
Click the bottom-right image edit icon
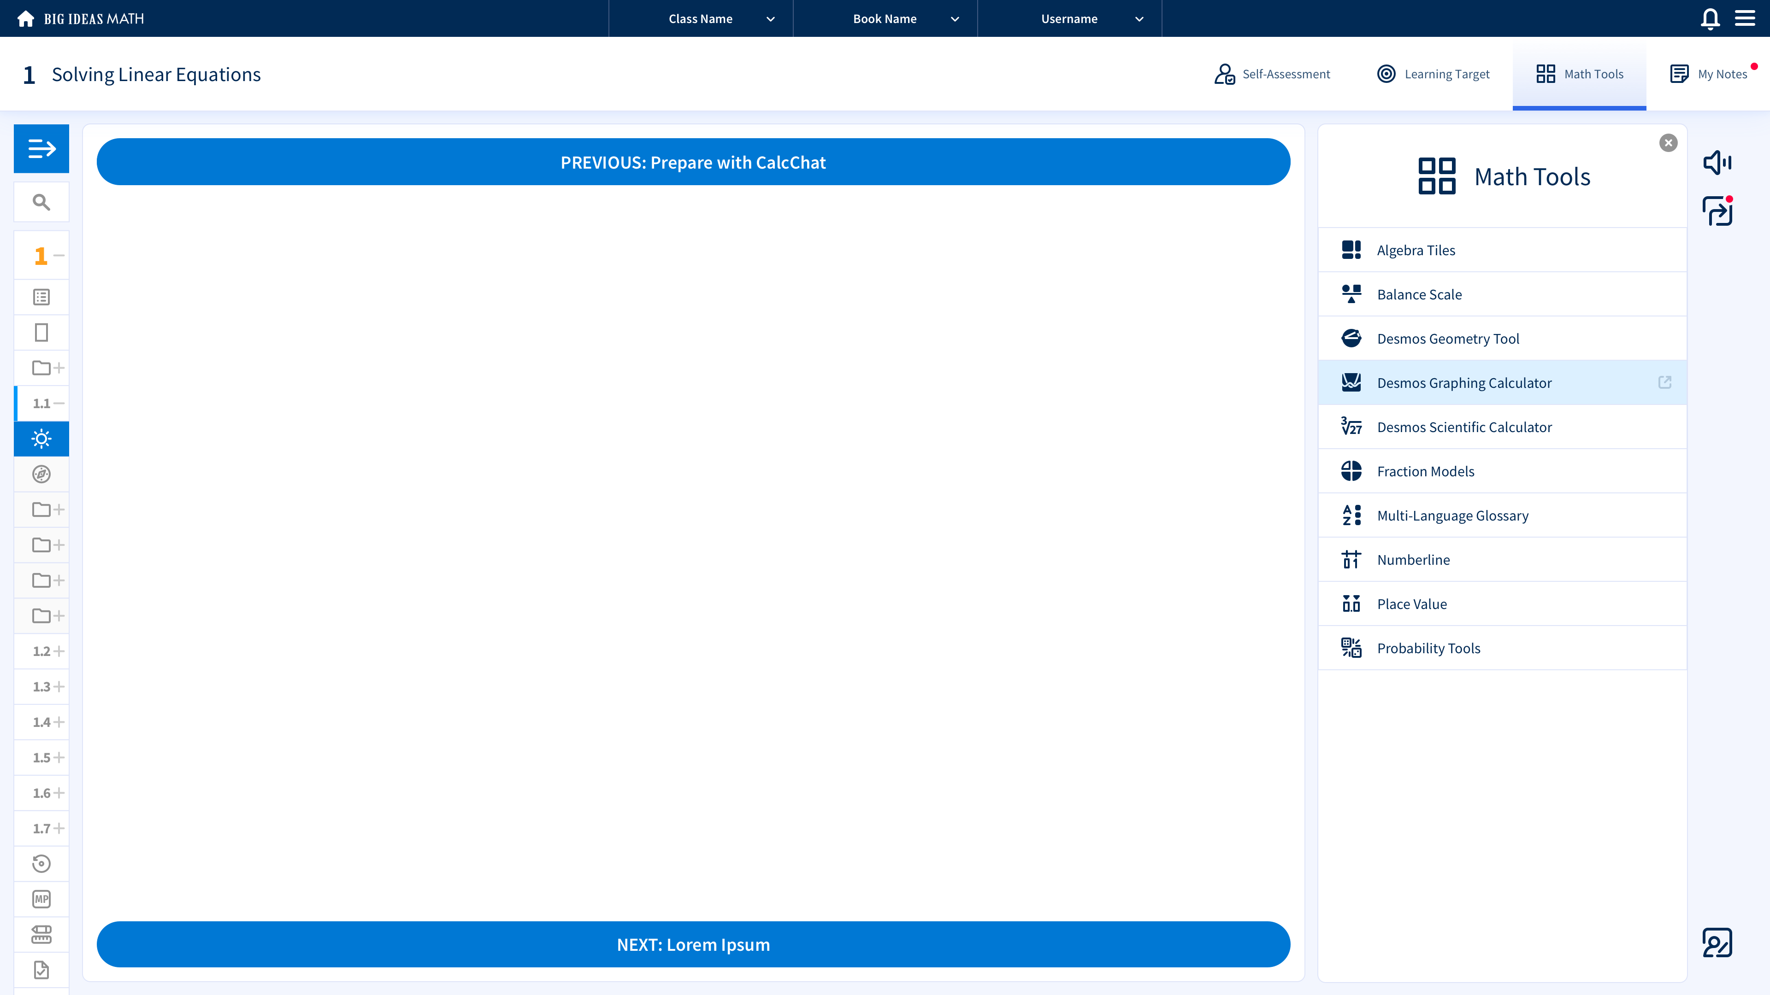(x=1717, y=943)
